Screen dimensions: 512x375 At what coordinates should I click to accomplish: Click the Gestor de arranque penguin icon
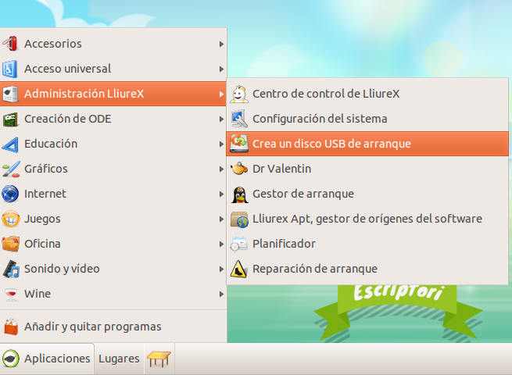(x=239, y=194)
